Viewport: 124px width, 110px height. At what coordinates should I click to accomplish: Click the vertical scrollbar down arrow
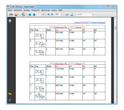[115, 102]
